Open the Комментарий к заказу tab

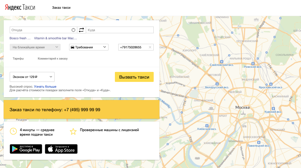point(53,59)
